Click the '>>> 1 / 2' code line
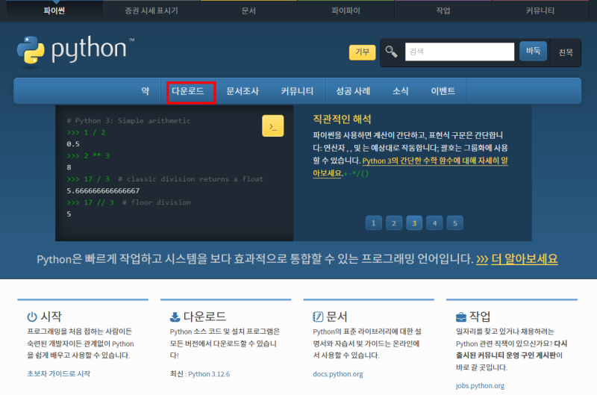Image resolution: width=597 pixels, height=395 pixels. (x=86, y=133)
